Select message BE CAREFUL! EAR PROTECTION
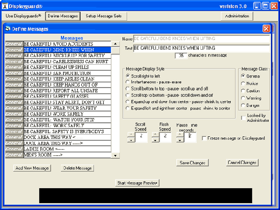This screenshot has height=210, width=280. point(58,73)
